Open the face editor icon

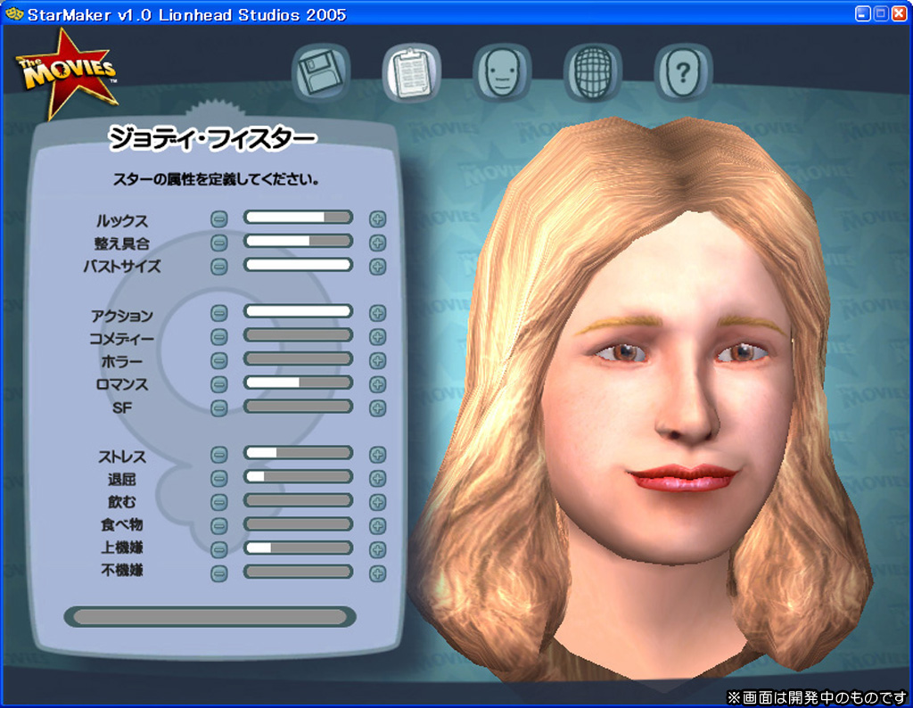point(502,73)
